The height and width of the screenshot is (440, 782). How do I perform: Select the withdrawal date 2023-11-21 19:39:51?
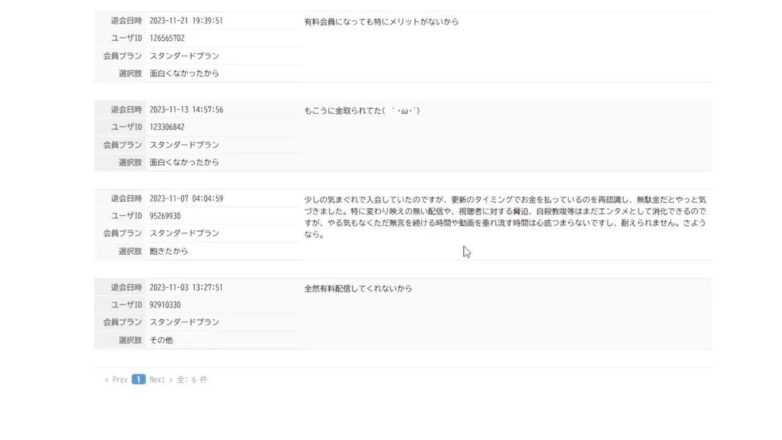pos(186,21)
